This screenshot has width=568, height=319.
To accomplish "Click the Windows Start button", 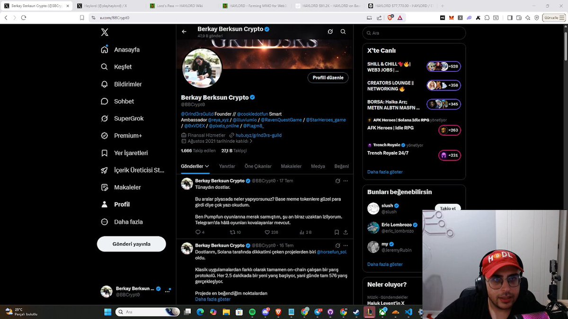I will [x=107, y=312].
